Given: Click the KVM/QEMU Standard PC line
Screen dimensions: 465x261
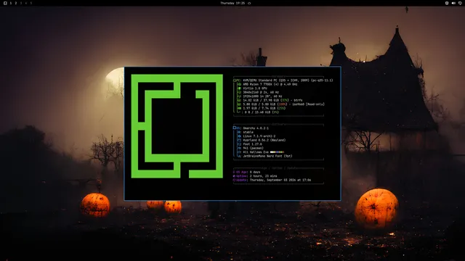Looking at the screenshot, I should [288, 80].
